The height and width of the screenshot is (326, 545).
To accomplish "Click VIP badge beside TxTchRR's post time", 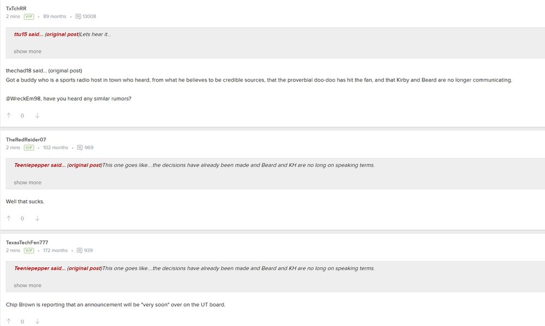I will pos(29,17).
